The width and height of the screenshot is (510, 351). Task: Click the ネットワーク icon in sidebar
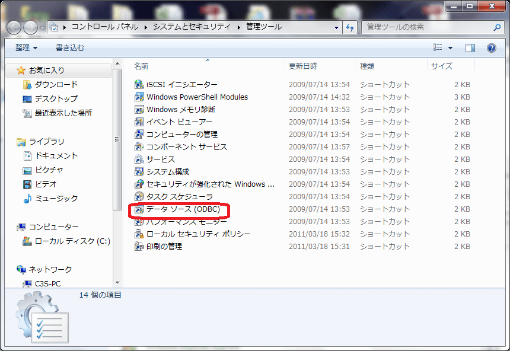point(21,269)
